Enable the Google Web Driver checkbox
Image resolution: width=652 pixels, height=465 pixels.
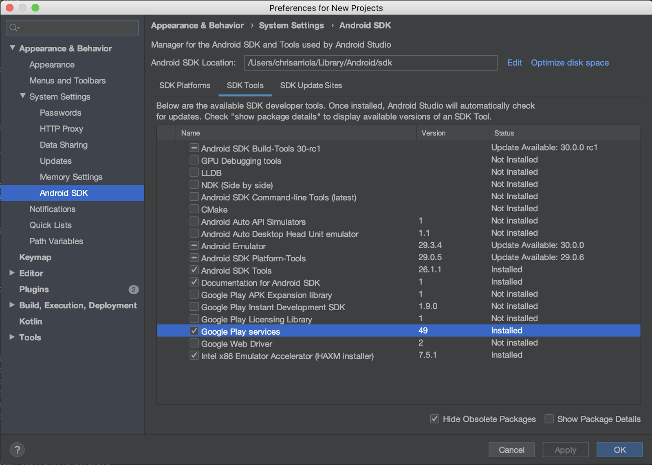[x=194, y=344]
